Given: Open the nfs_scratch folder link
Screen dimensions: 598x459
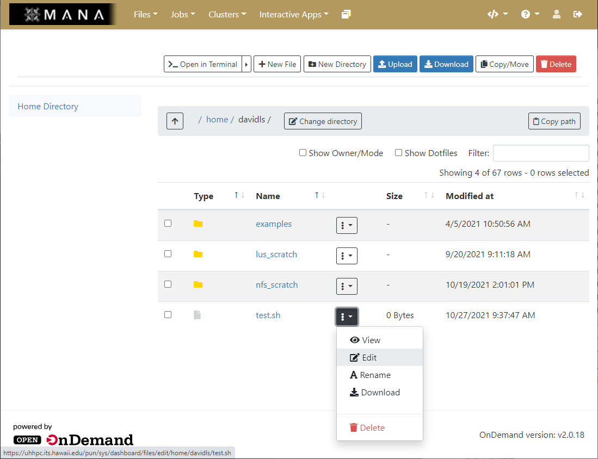Looking at the screenshot, I should tap(276, 285).
